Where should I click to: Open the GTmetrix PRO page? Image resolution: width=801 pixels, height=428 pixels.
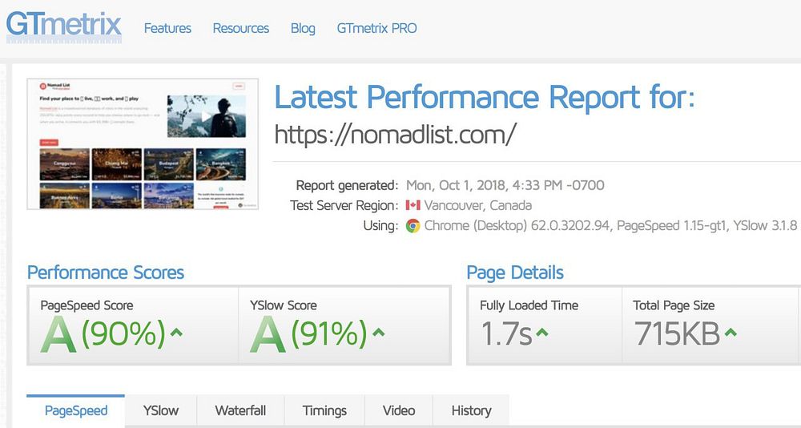click(377, 28)
